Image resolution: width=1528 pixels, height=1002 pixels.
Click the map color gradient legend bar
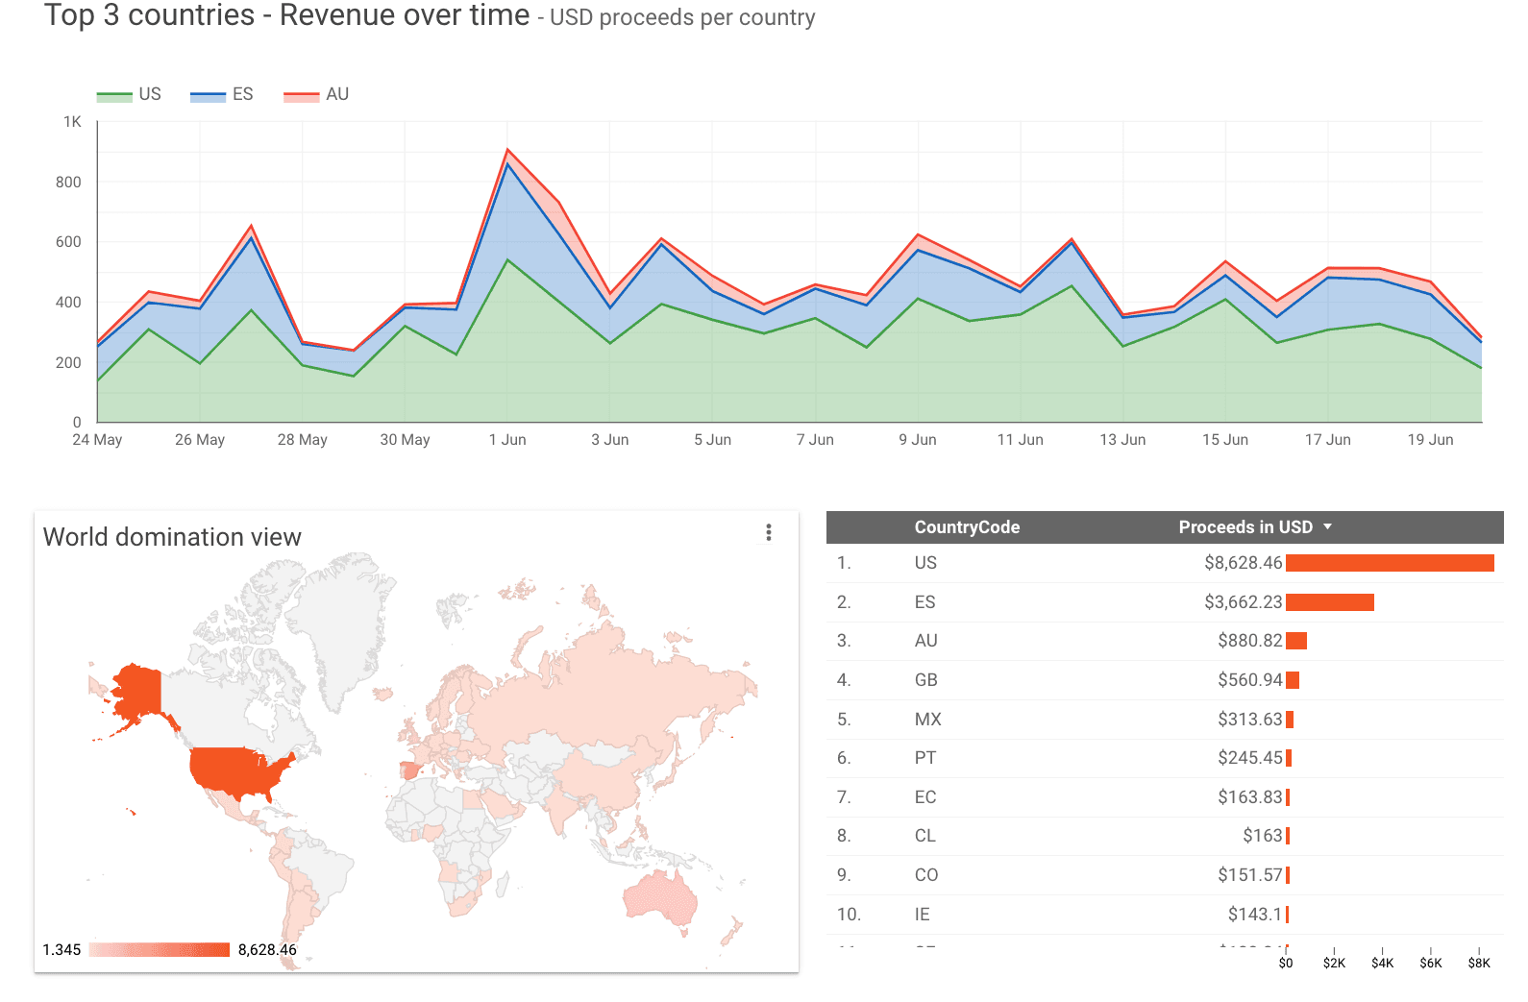pyautogui.click(x=160, y=950)
